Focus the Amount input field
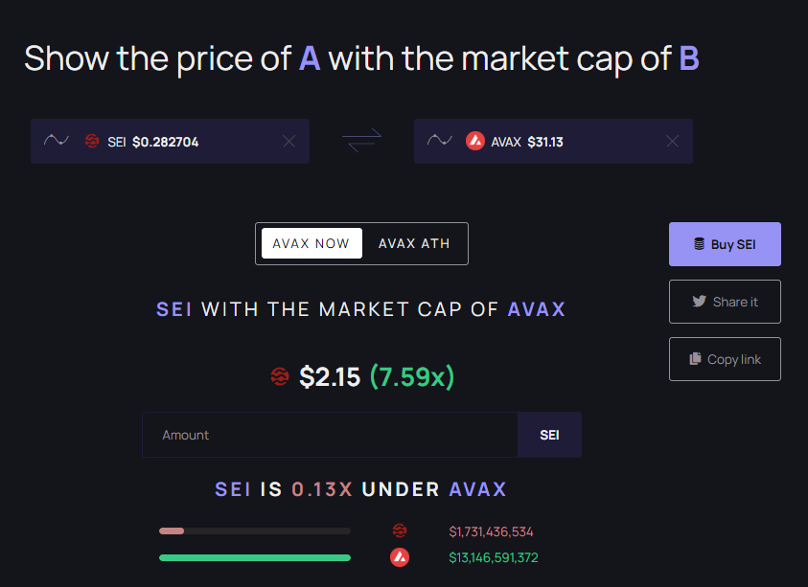 (x=330, y=435)
